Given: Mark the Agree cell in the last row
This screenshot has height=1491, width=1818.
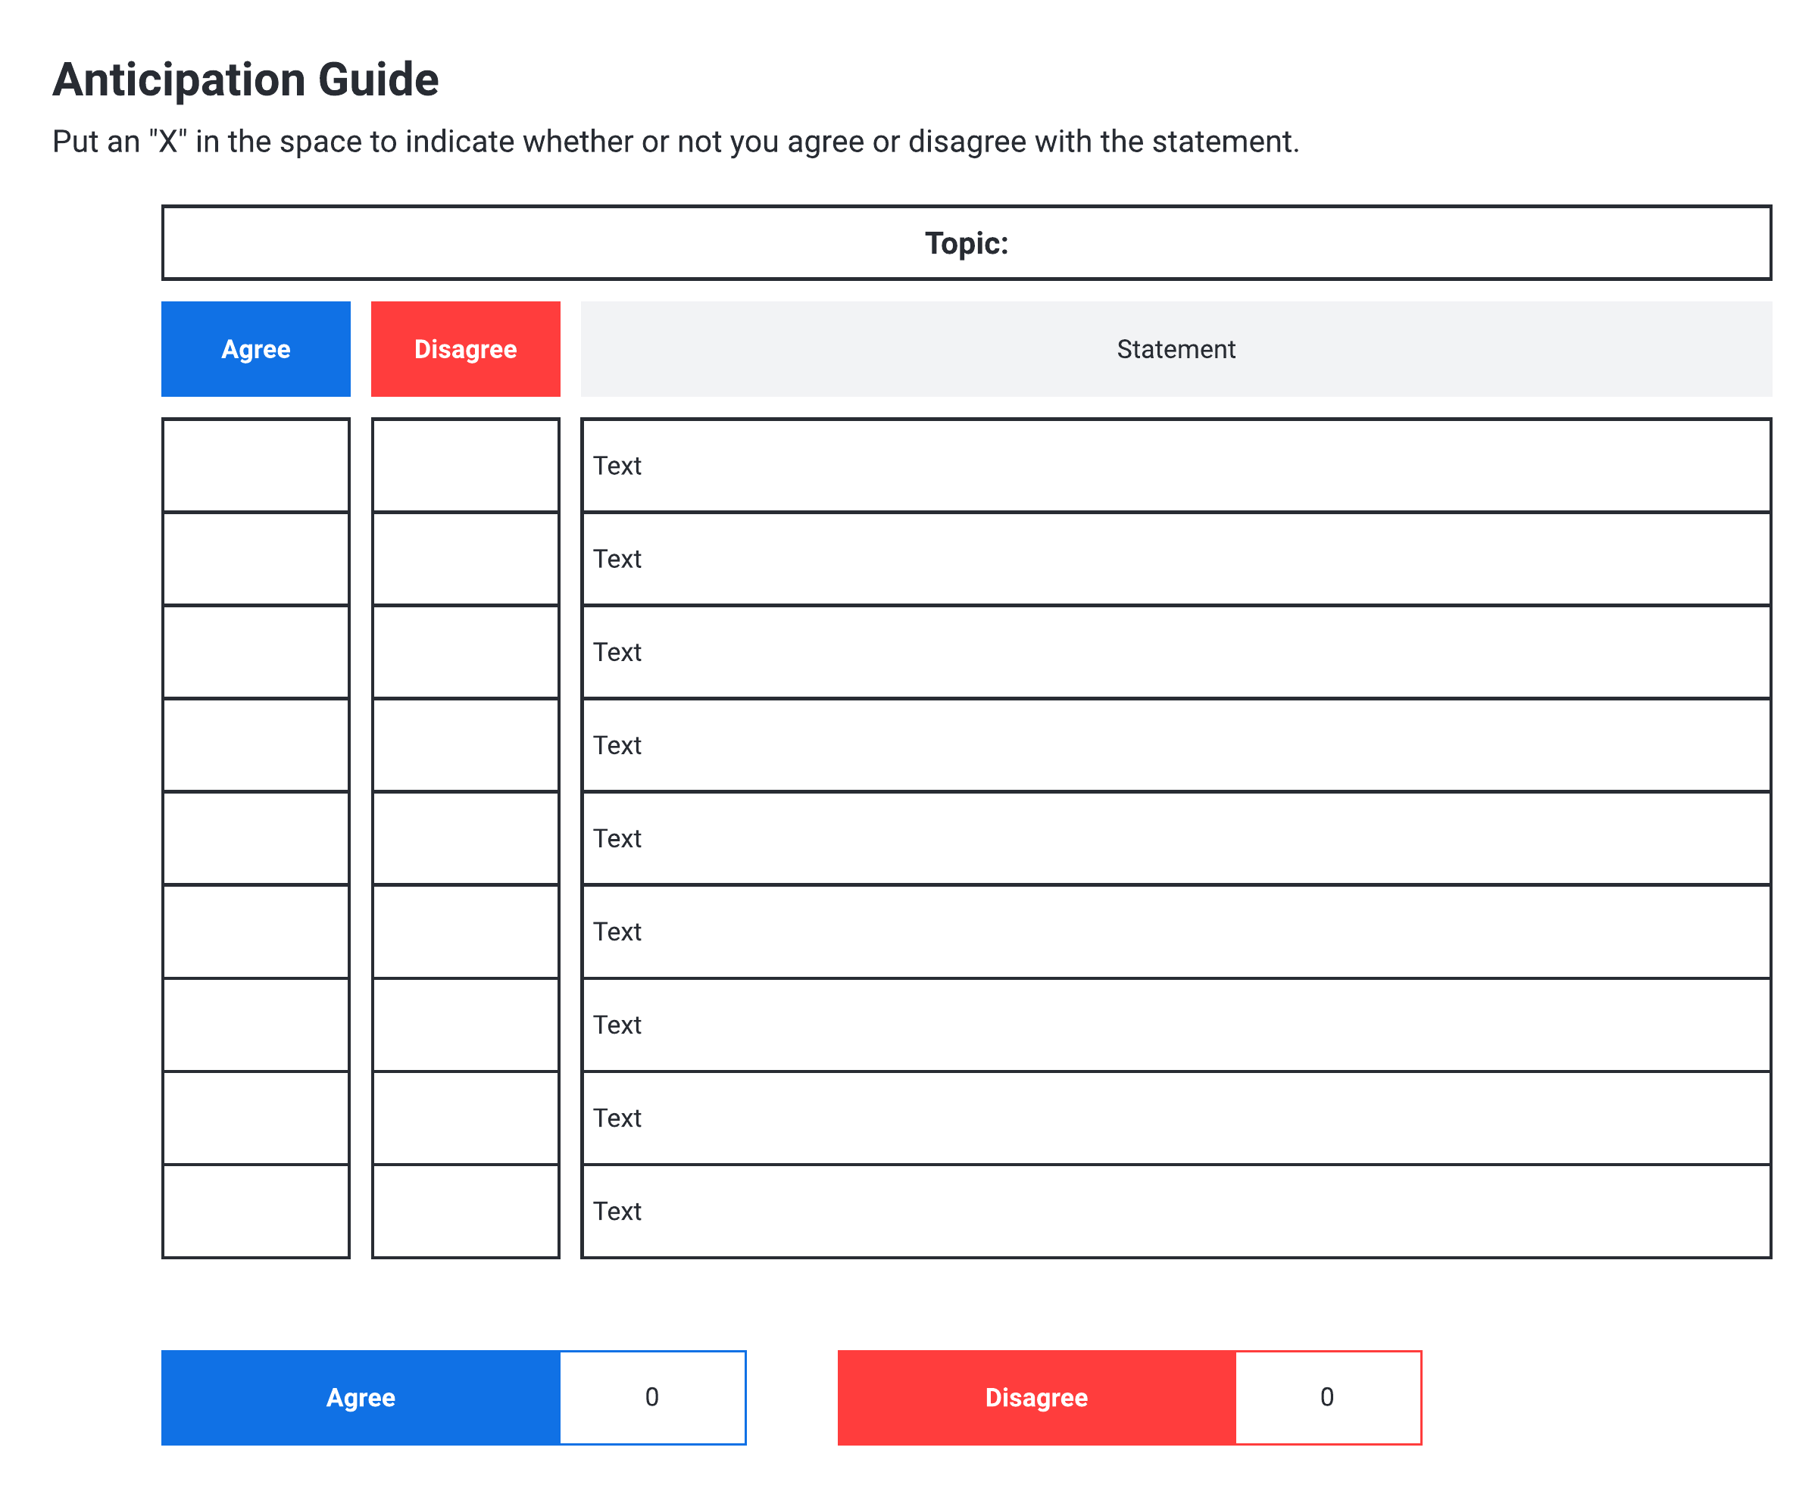Looking at the screenshot, I should (256, 1211).
